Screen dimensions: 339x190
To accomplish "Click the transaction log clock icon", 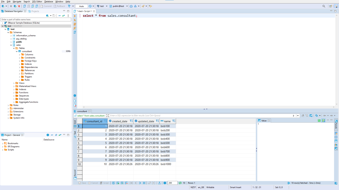I will tap(90, 6).
